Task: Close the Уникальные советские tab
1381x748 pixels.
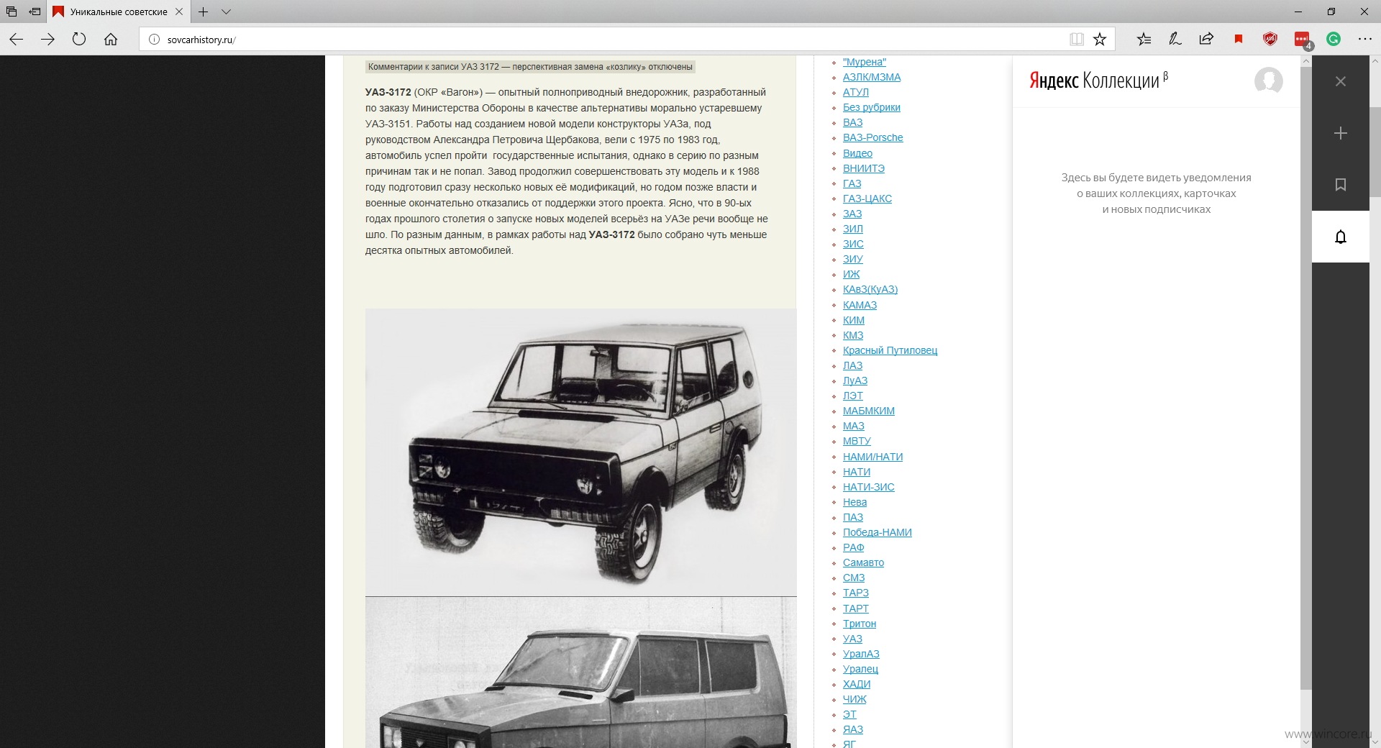Action: (x=179, y=12)
